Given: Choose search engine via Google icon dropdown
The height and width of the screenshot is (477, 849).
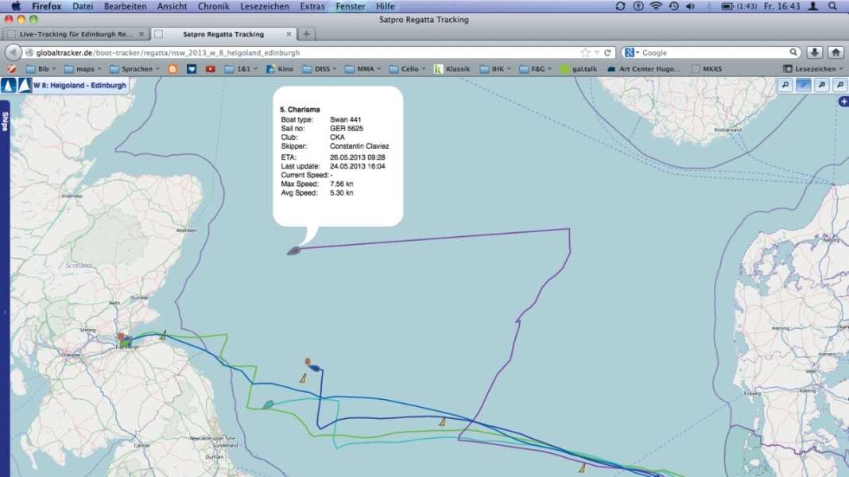Looking at the screenshot, I should tap(631, 52).
